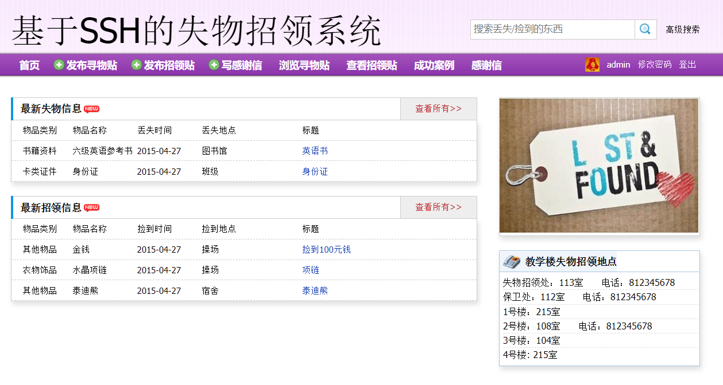
Task: Open the 首页 navigation item
Action: pyautogui.click(x=28, y=65)
